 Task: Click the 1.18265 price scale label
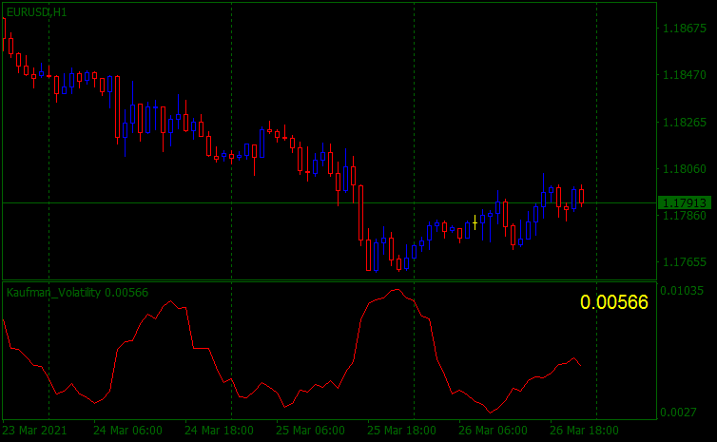(x=685, y=122)
